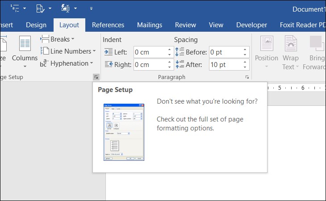The image size is (326, 201).
Task: Open the Paragraph dialog launcher
Action: click(247, 77)
